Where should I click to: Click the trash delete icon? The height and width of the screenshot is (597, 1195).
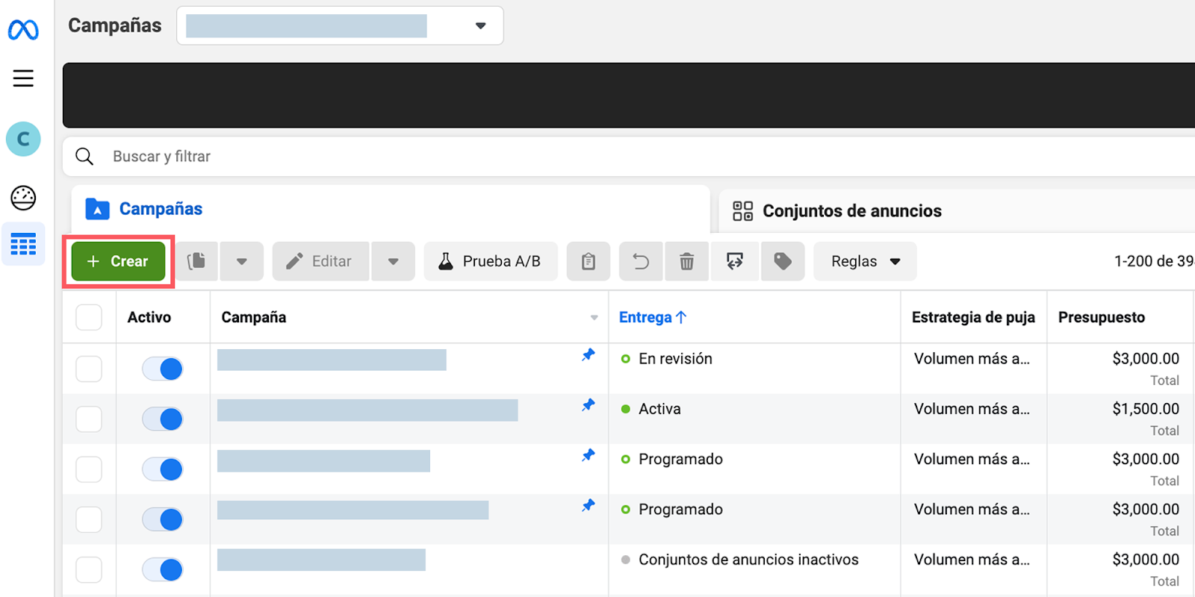point(686,261)
